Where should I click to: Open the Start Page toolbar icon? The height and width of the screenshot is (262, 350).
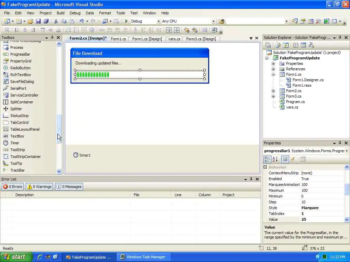click(326, 21)
